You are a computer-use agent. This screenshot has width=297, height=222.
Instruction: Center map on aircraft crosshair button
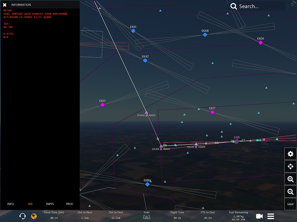pos(290,166)
